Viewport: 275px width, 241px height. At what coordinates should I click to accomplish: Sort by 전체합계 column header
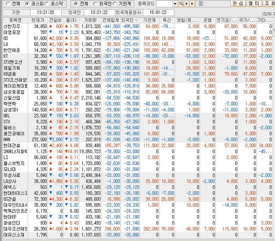tap(111, 20)
